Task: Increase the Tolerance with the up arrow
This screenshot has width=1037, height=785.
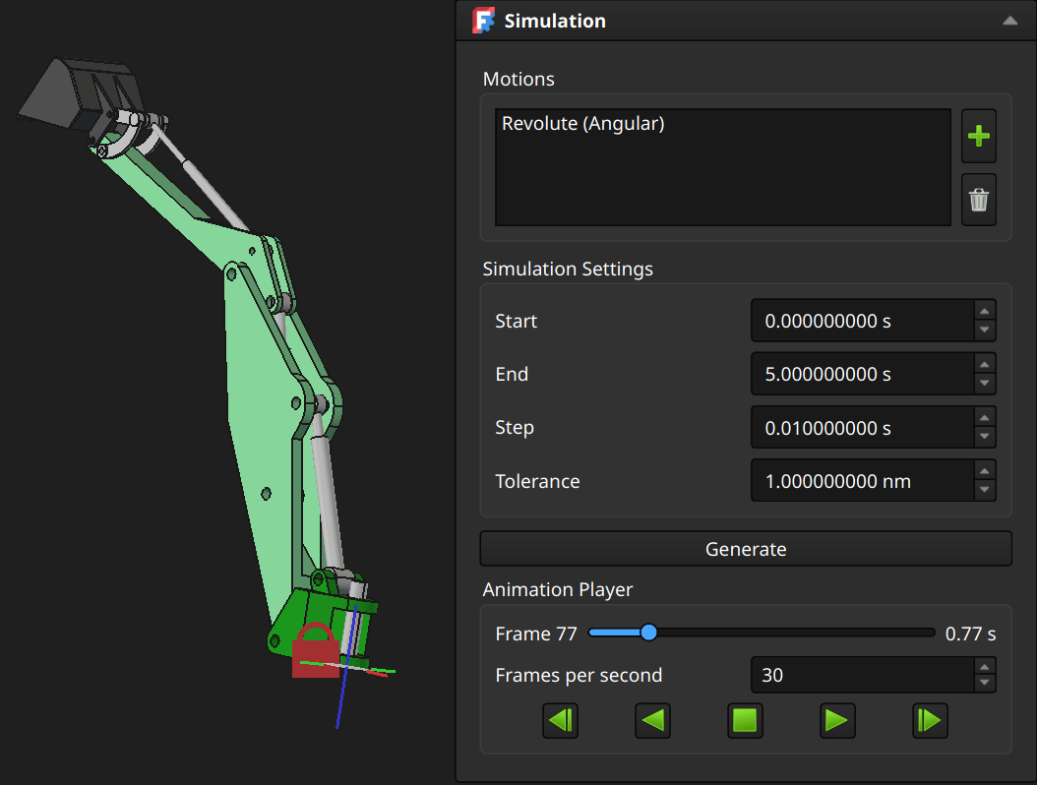Action: click(985, 471)
